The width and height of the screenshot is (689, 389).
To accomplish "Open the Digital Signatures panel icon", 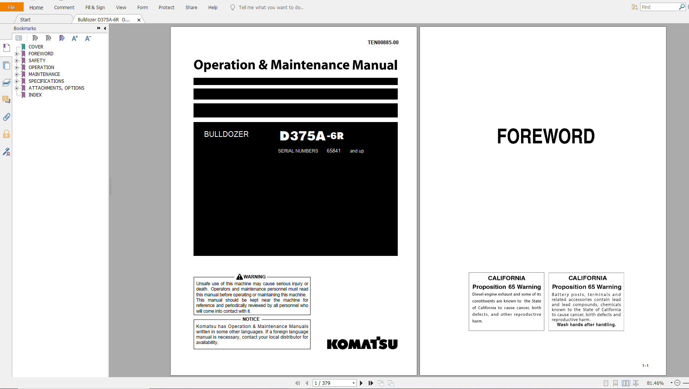I will coord(6,152).
